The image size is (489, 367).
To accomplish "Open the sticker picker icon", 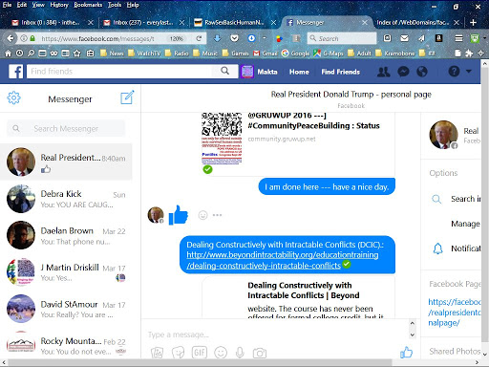I will [x=178, y=353].
